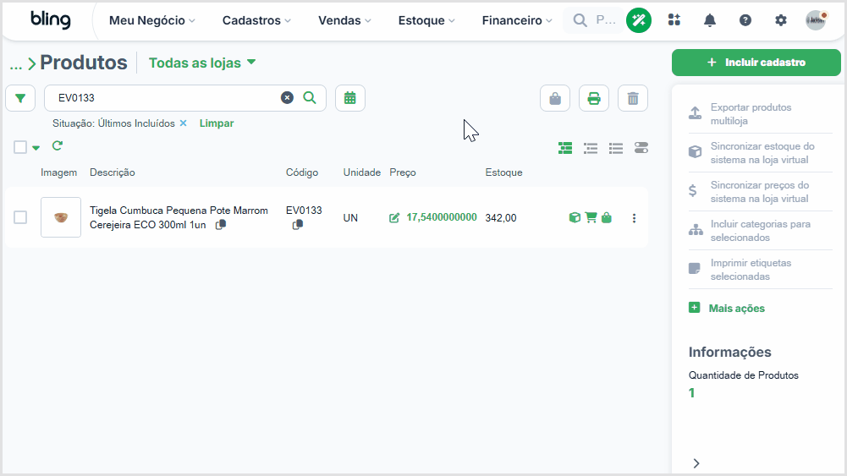
Task: Open the row three-dot options menu
Action: [634, 218]
